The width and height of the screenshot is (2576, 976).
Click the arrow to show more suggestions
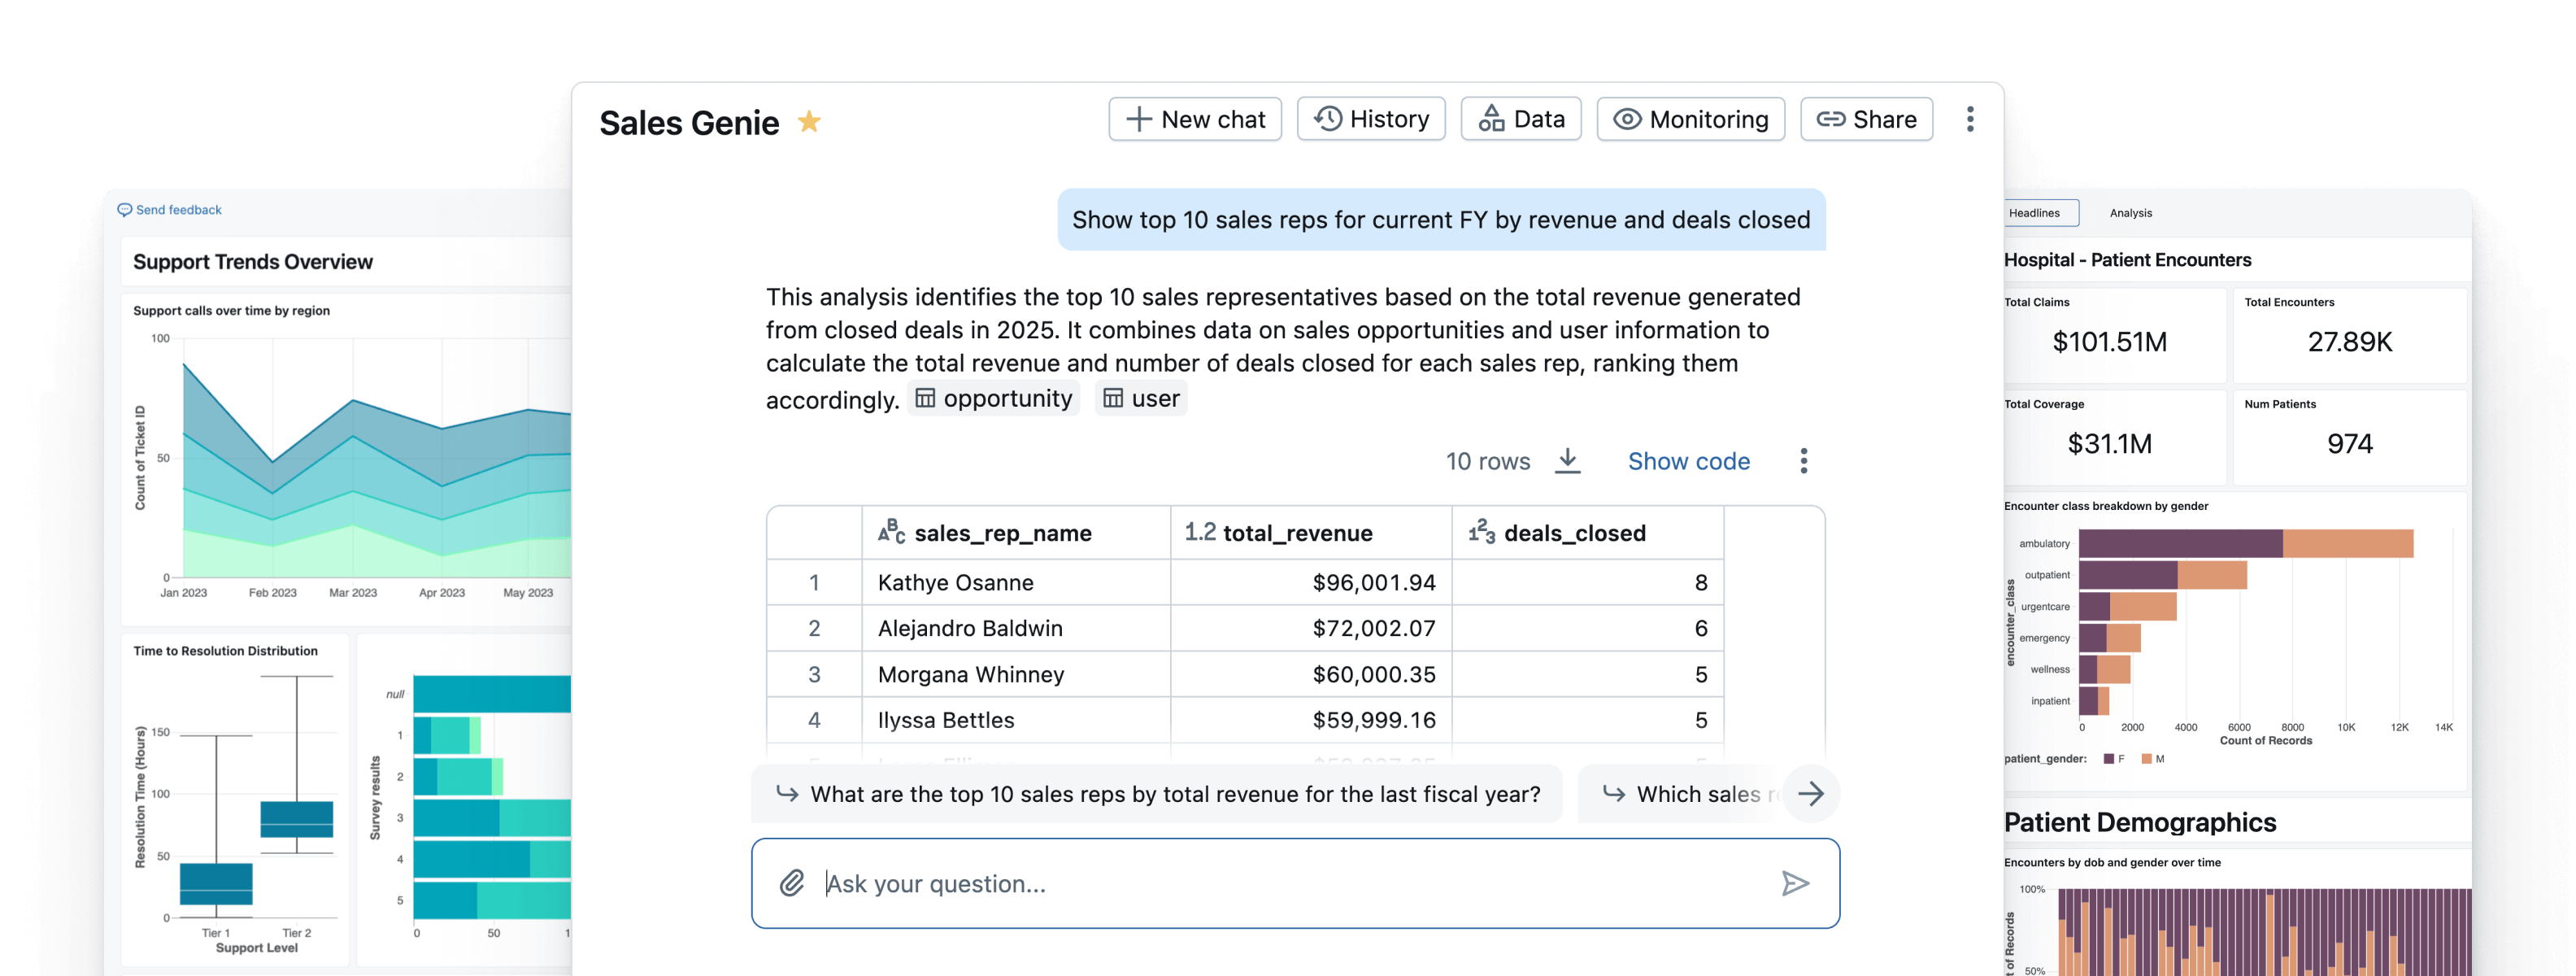pos(1810,794)
